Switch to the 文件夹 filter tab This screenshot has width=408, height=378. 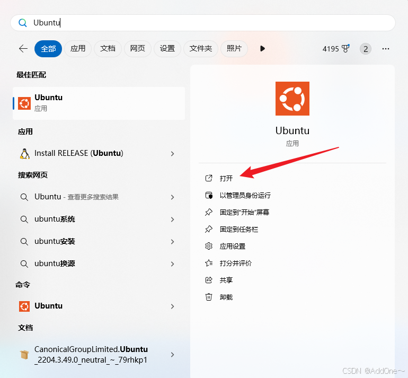click(x=201, y=48)
